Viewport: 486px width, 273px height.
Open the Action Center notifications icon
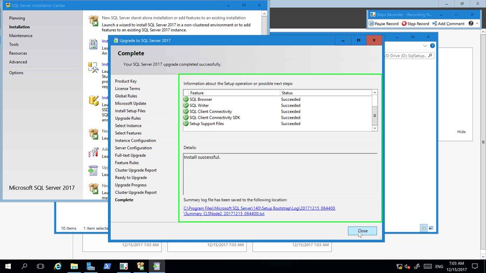(475, 266)
